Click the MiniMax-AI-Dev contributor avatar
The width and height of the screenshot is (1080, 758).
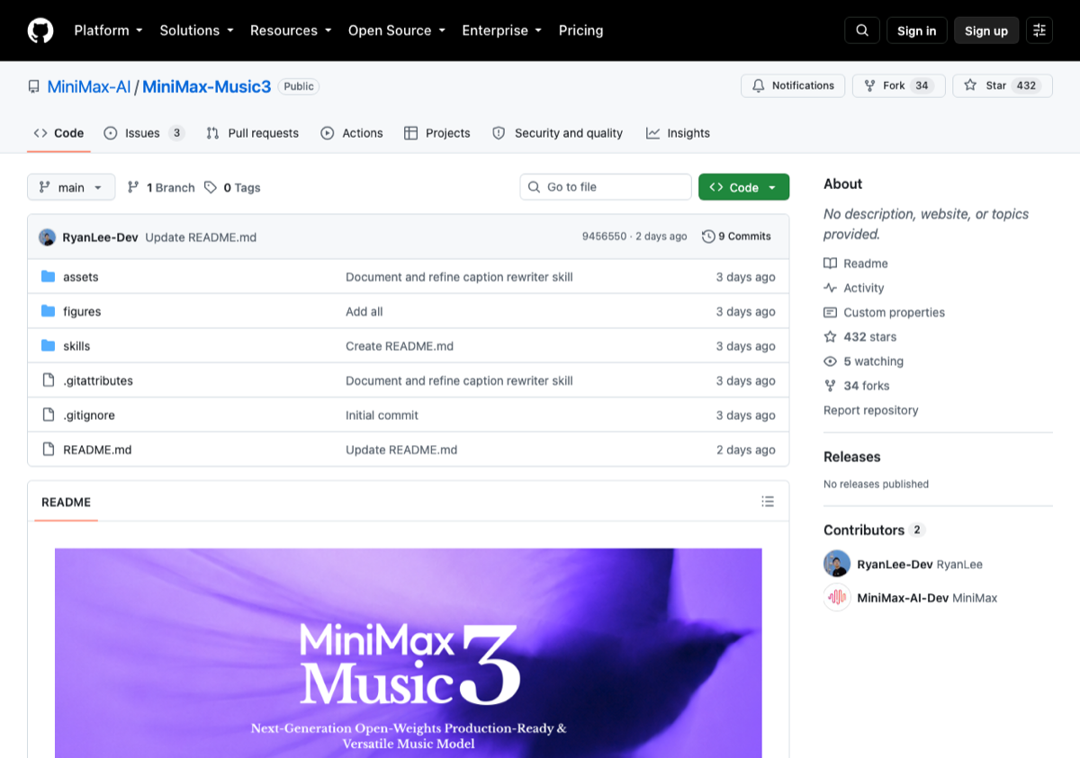(837, 598)
